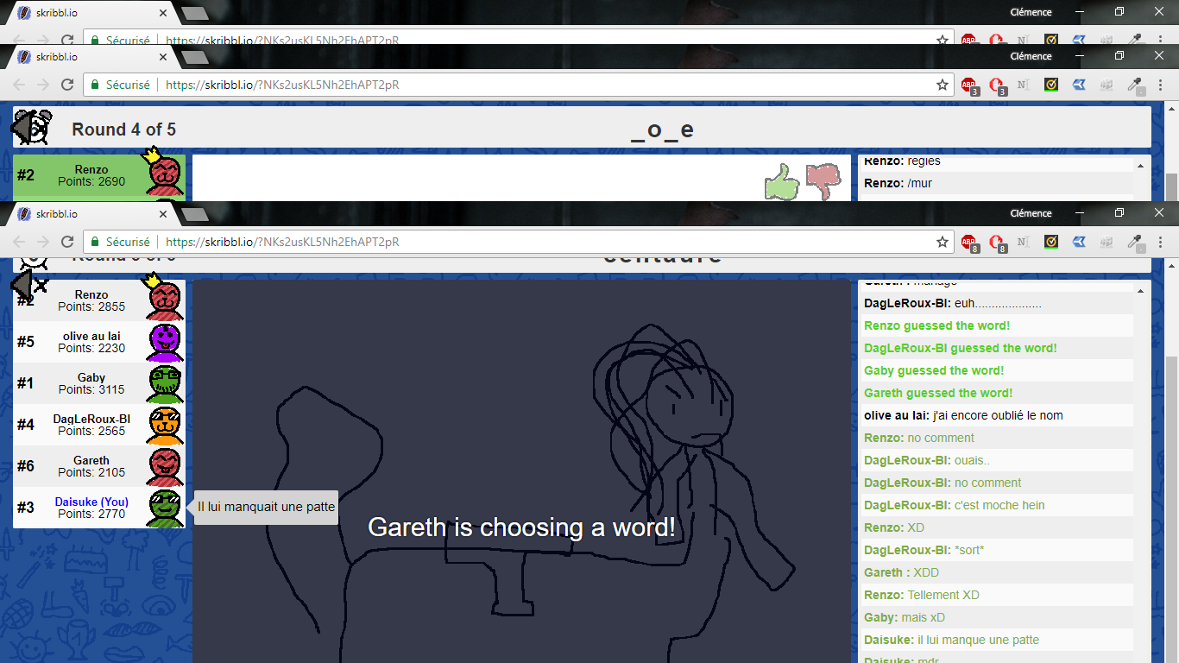Screen dimensions: 1179x663
Task: Click olive au lai's purple avatar
Action: click(164, 342)
